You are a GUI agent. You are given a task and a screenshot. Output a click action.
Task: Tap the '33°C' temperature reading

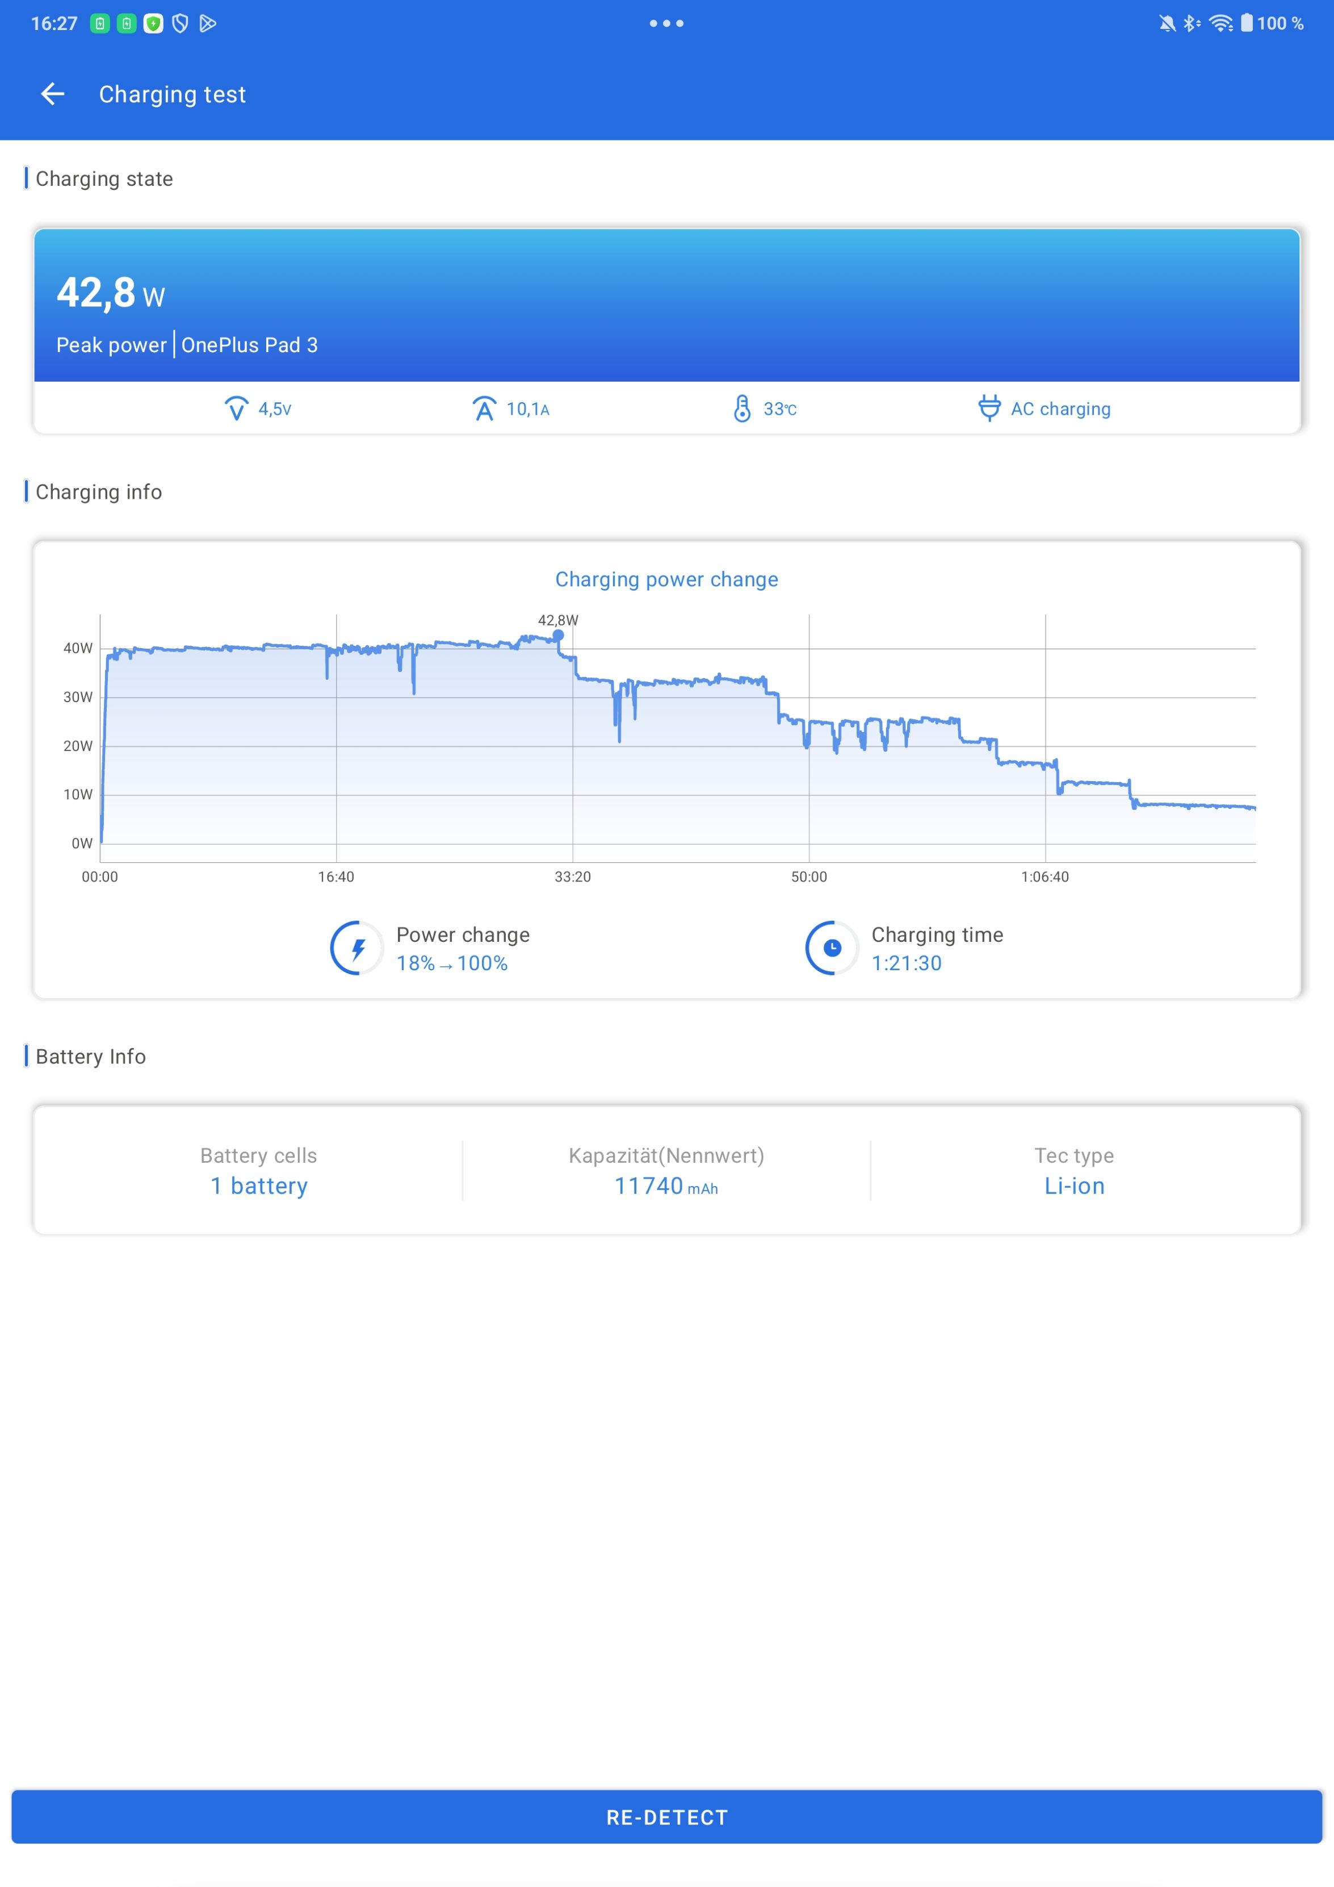tap(779, 408)
